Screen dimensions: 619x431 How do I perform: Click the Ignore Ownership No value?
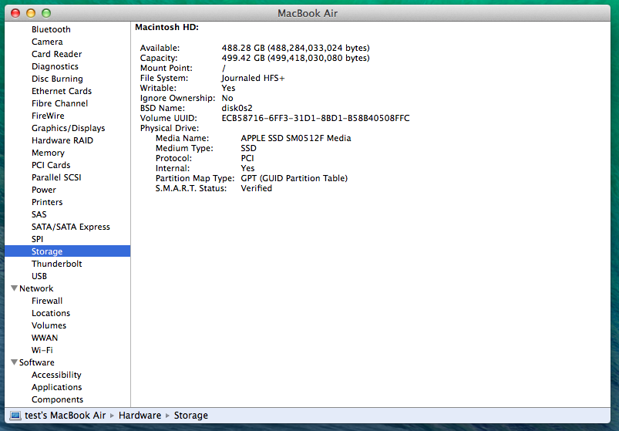227,98
